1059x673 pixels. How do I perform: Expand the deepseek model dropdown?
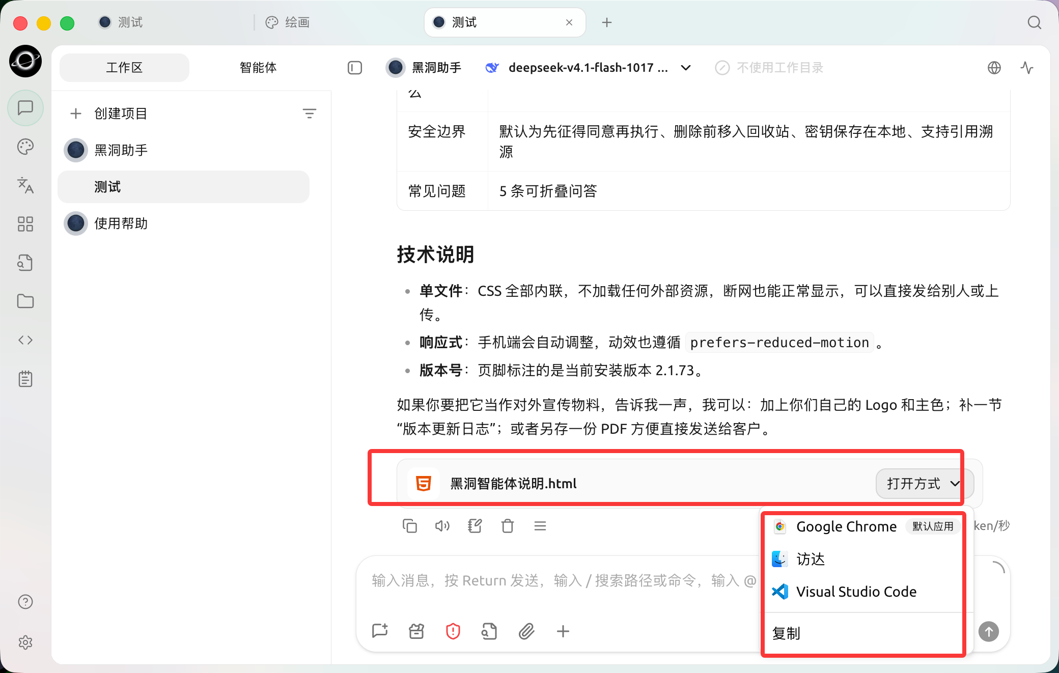(x=686, y=68)
